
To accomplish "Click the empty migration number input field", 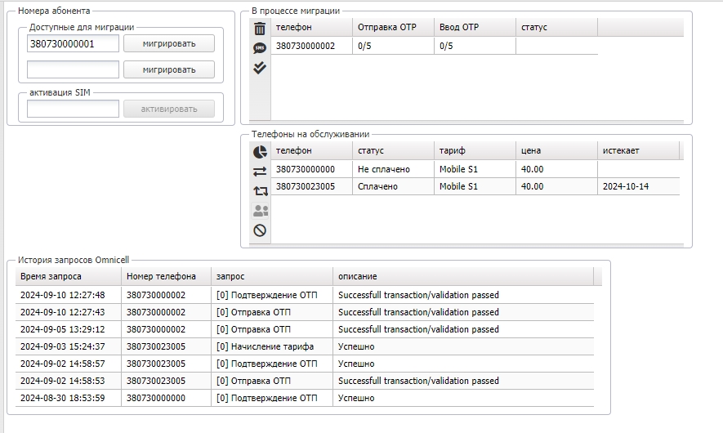I will point(73,69).
